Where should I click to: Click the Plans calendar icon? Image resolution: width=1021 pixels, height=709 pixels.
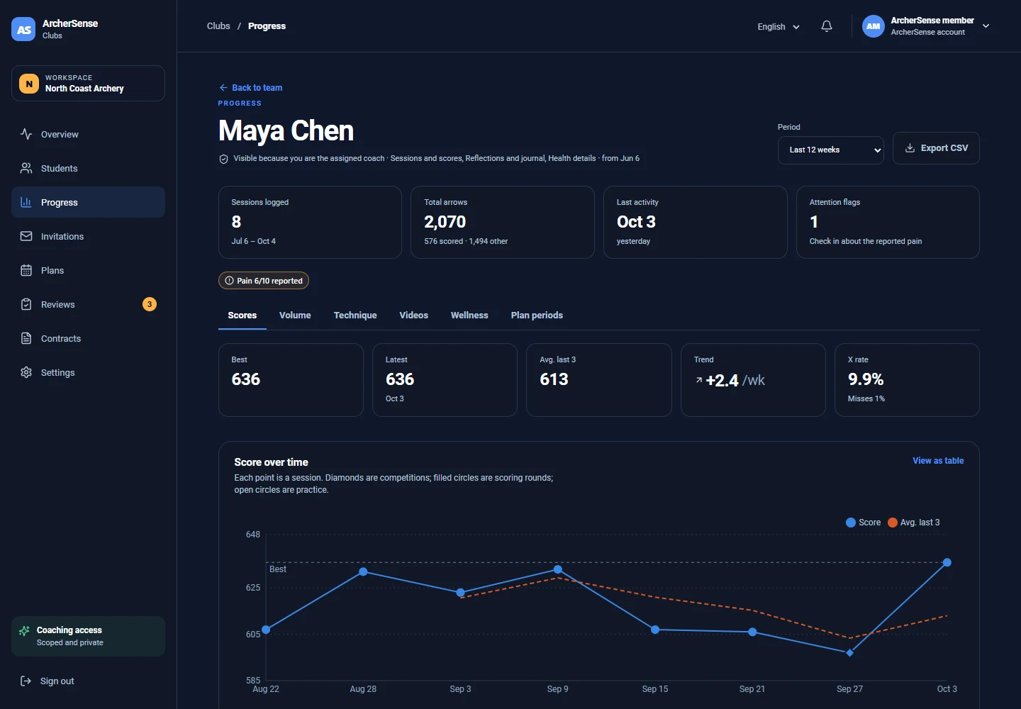point(26,270)
